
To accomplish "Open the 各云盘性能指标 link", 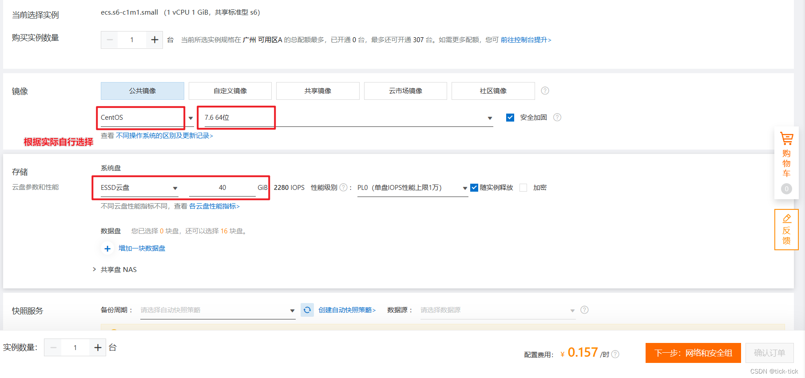I will [x=214, y=206].
